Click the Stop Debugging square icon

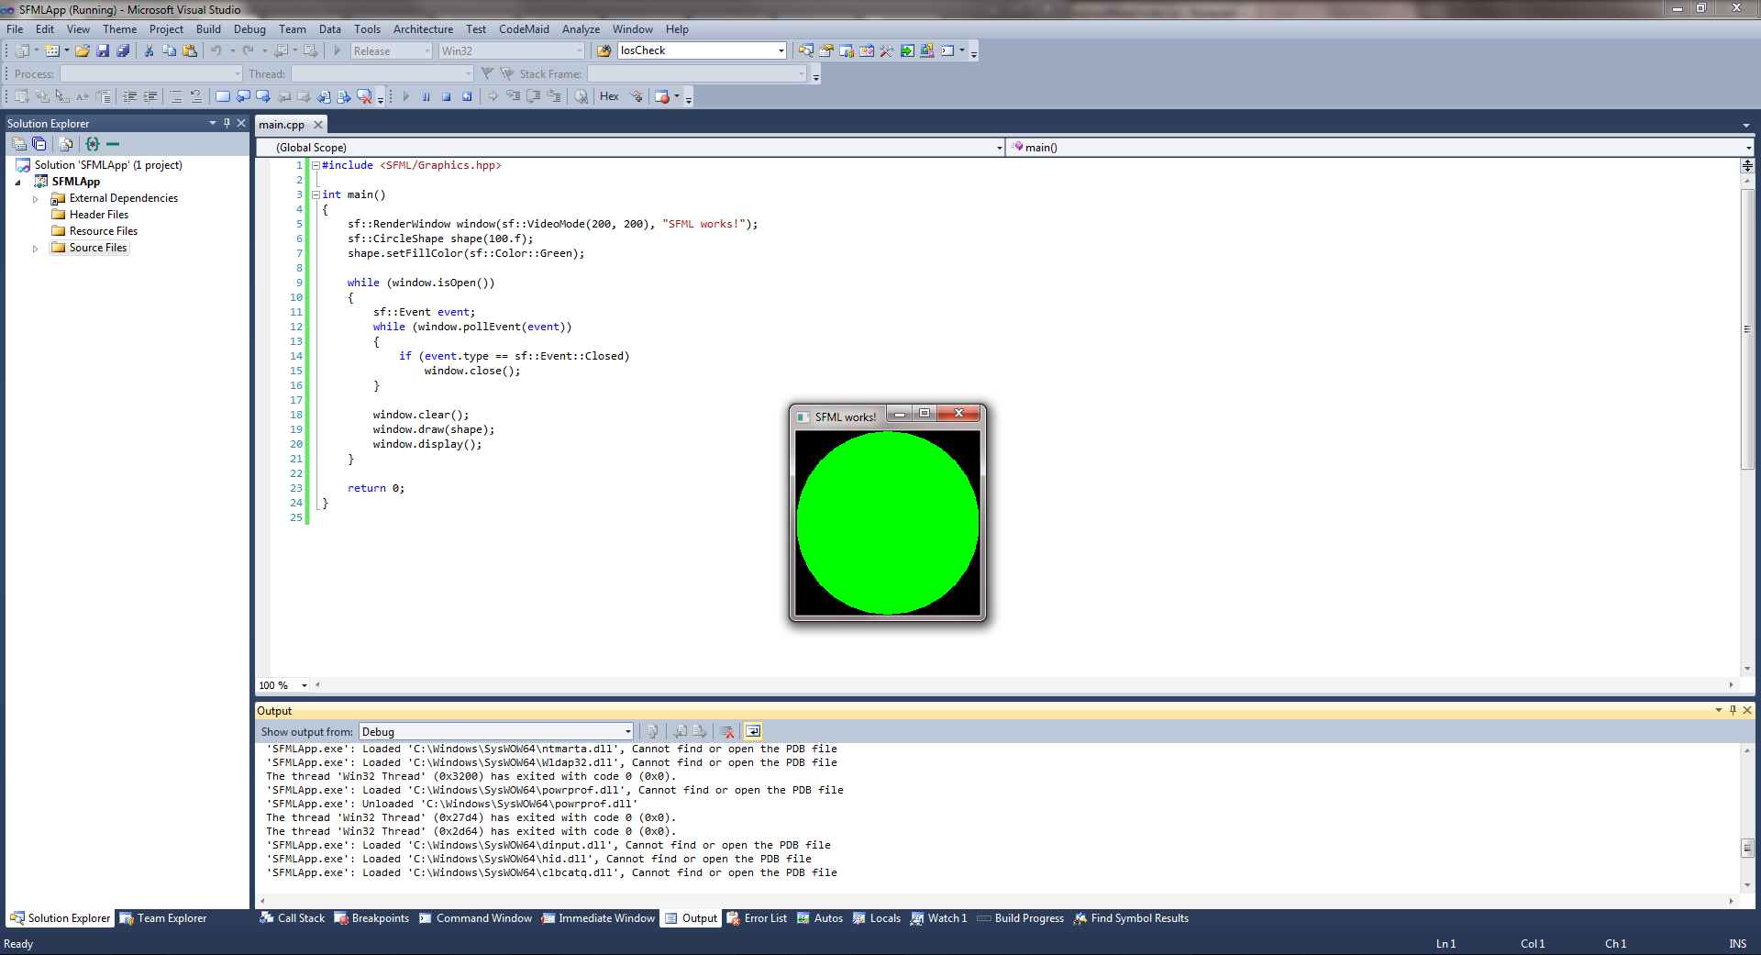pyautogui.click(x=447, y=96)
